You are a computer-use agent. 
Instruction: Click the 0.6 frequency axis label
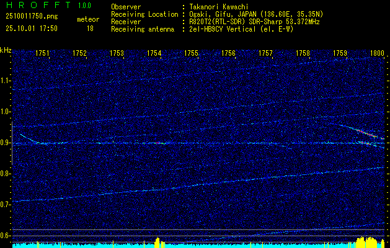point(6,236)
